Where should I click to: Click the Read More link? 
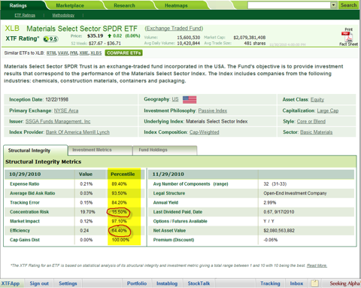[317, 265]
